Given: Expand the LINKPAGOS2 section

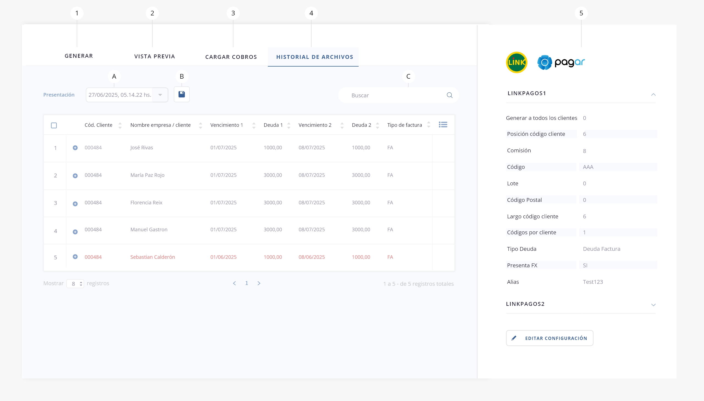Looking at the screenshot, I should click(x=653, y=305).
